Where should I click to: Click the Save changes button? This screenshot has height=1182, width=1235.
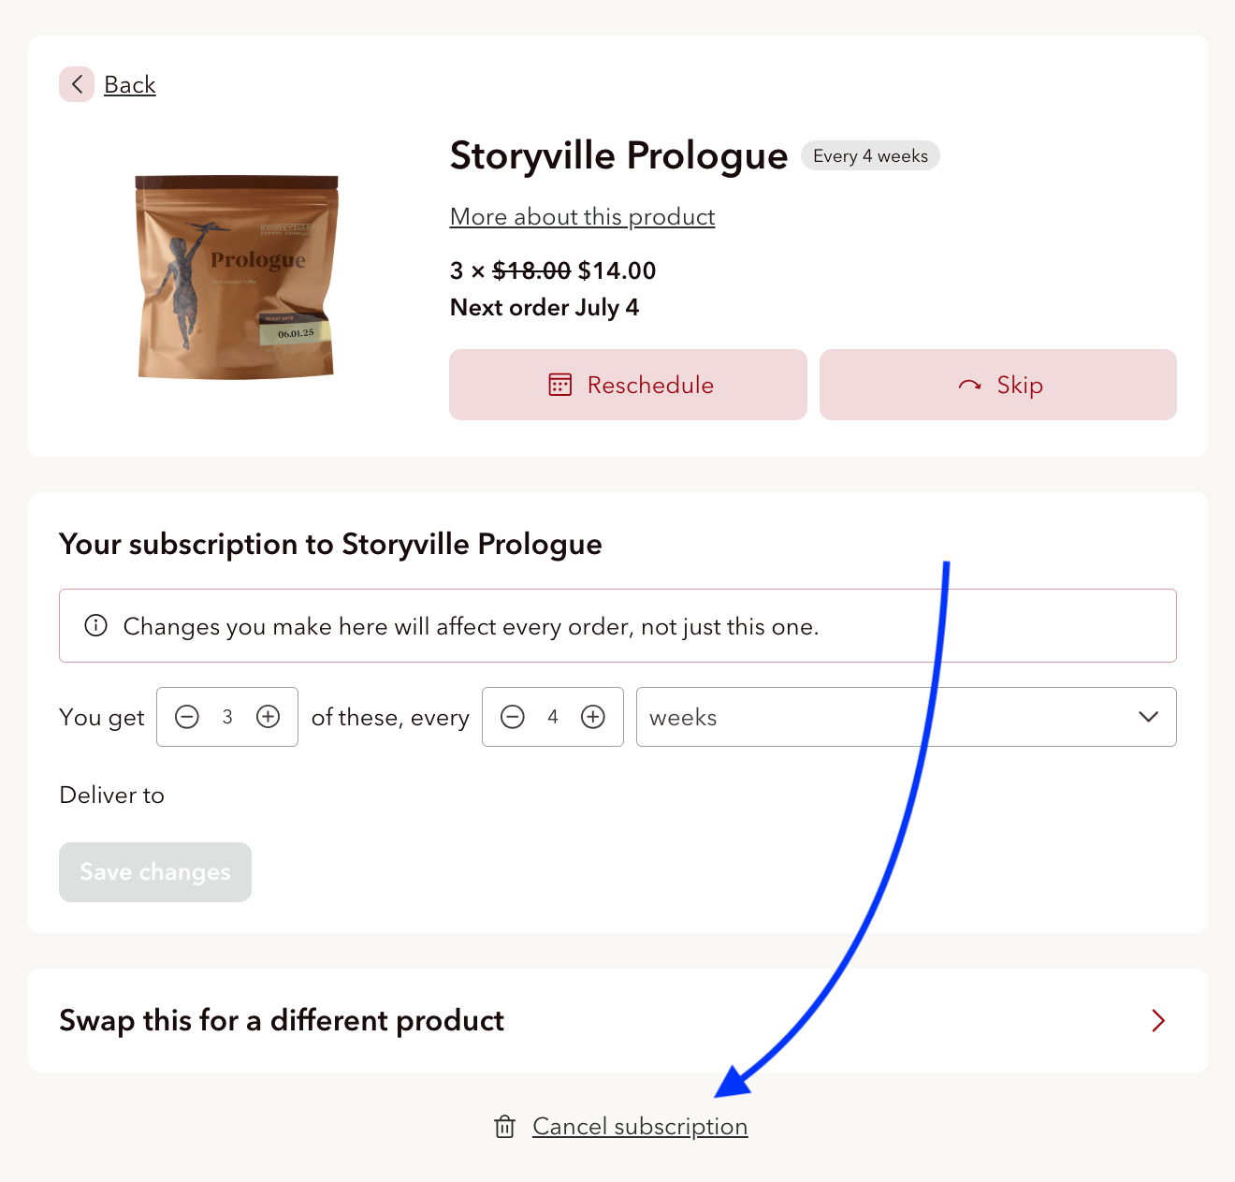[x=155, y=872]
